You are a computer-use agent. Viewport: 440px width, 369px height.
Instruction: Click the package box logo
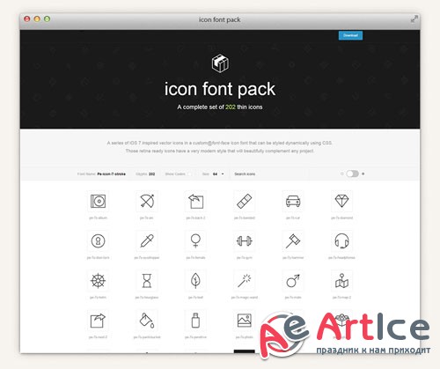[x=220, y=63]
